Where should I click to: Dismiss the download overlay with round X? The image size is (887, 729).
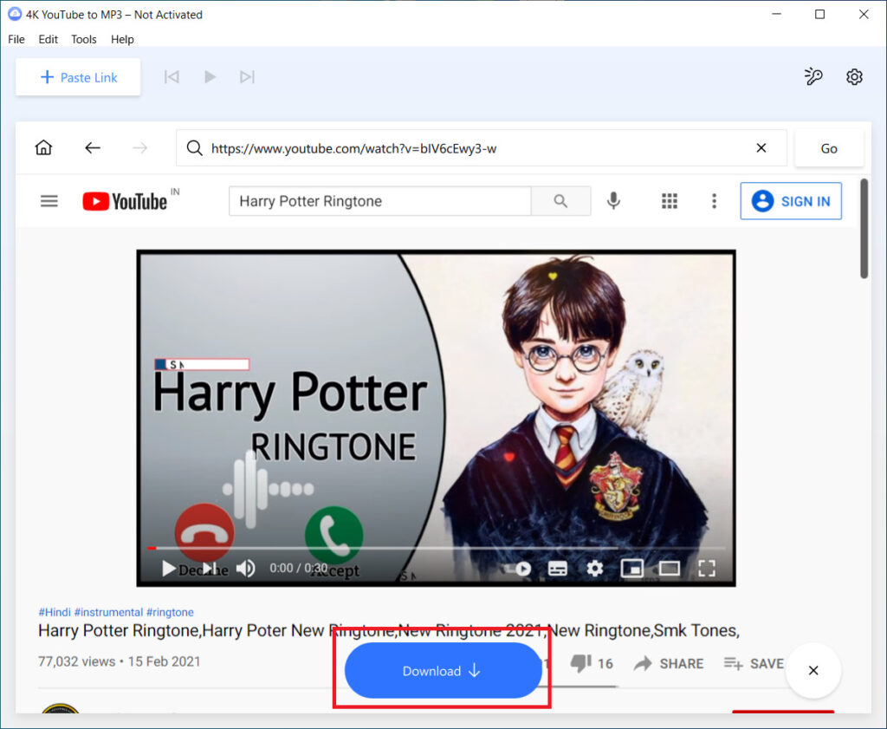[x=813, y=670]
